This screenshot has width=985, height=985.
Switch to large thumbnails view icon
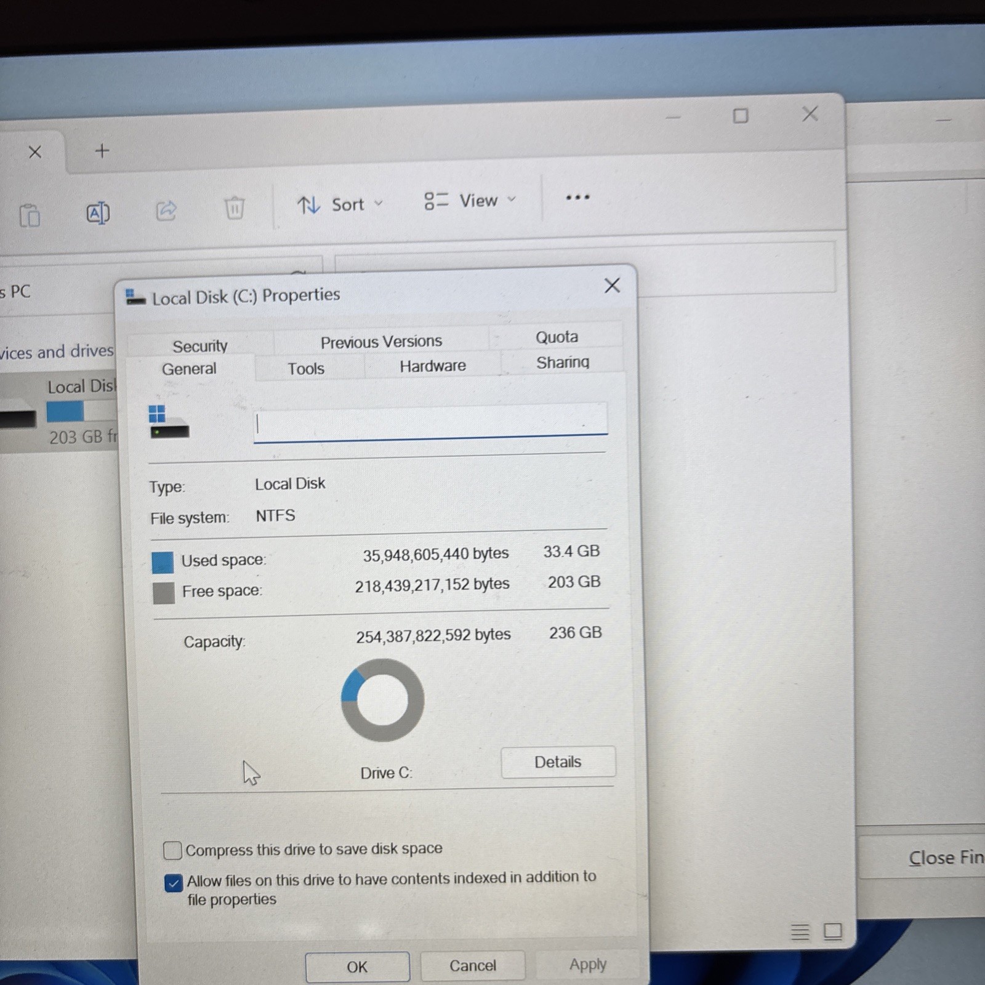pyautogui.click(x=833, y=931)
